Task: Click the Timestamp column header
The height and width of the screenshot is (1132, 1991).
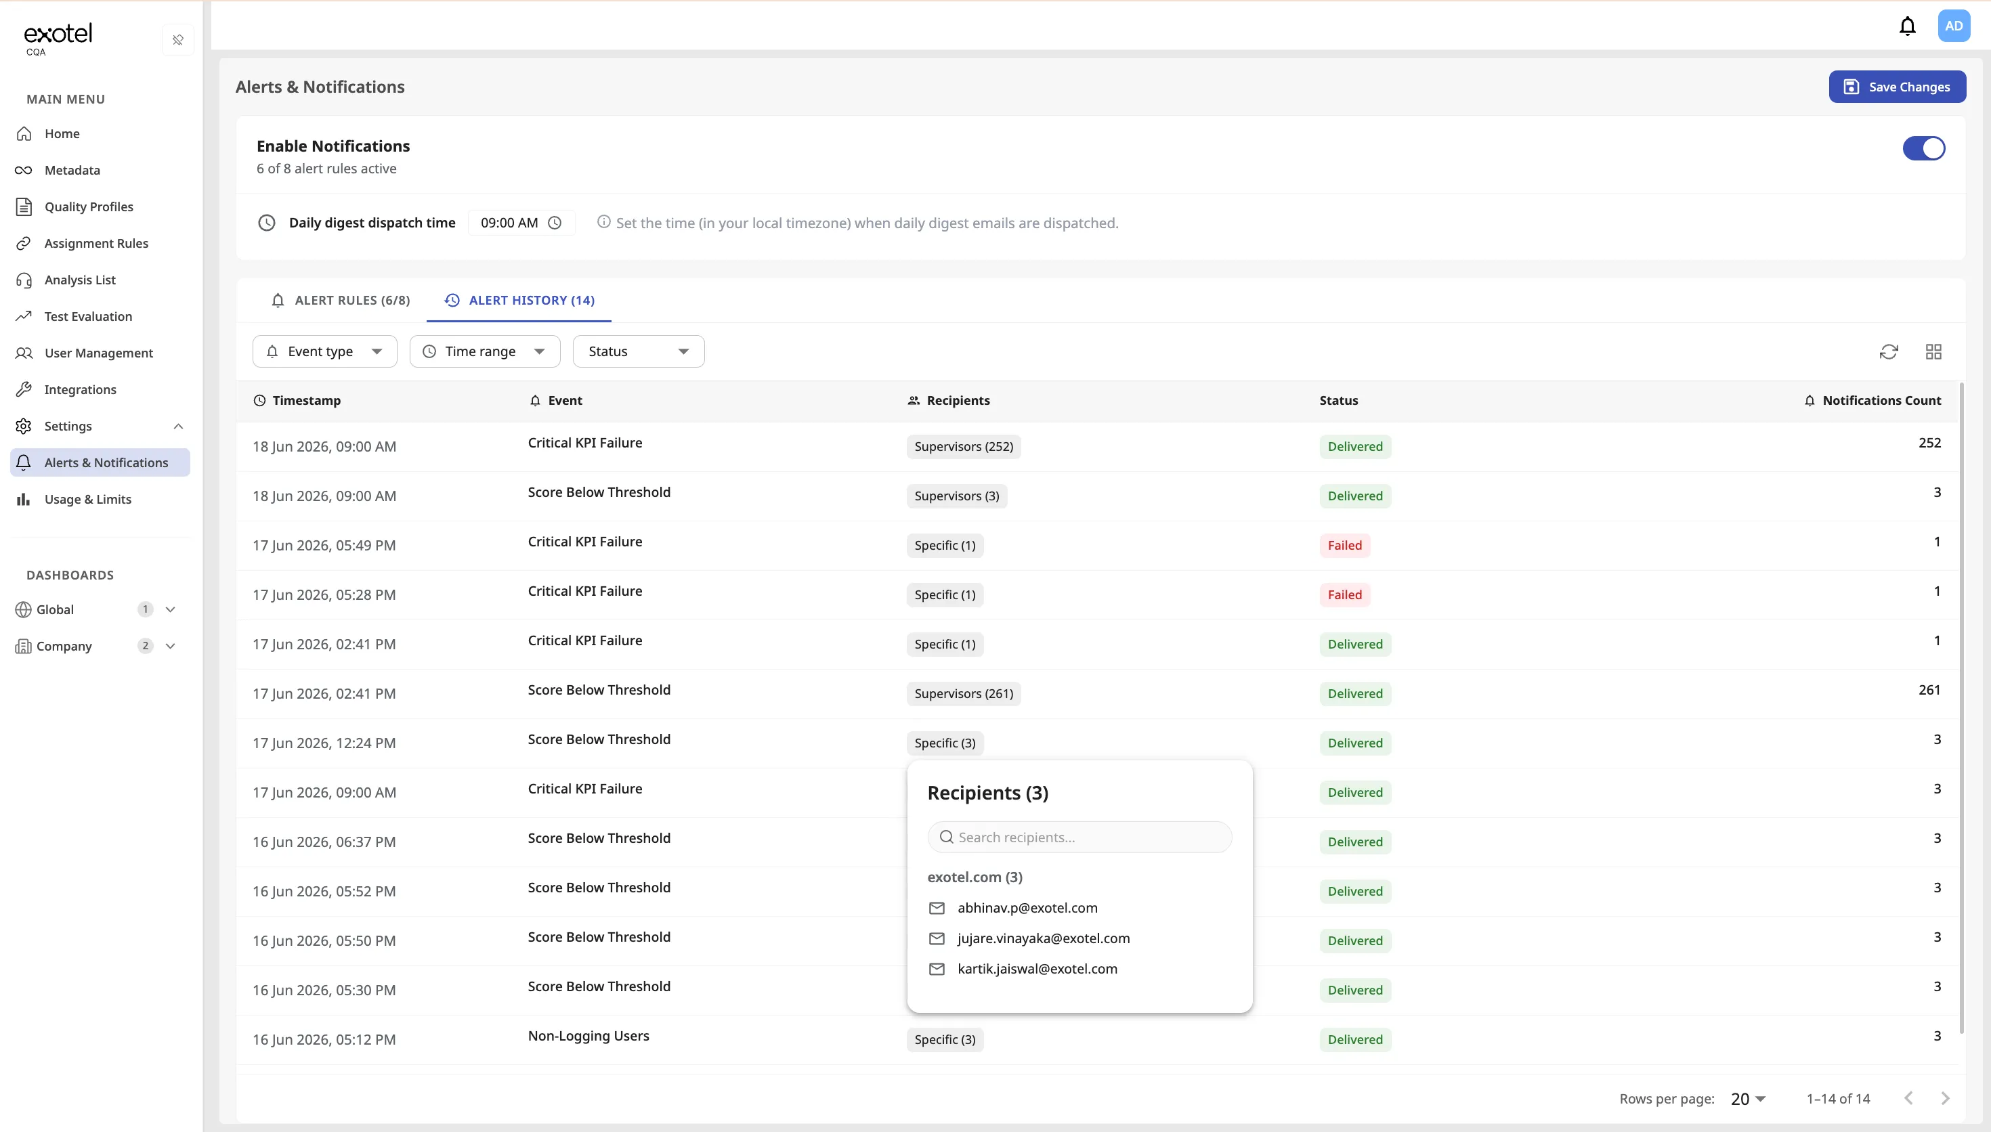Action: click(x=297, y=401)
